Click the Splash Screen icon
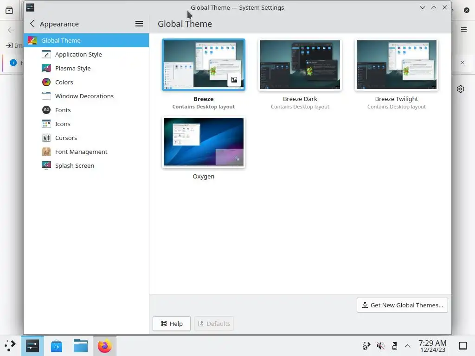Viewport: 475px width, 356px height. [46, 165]
